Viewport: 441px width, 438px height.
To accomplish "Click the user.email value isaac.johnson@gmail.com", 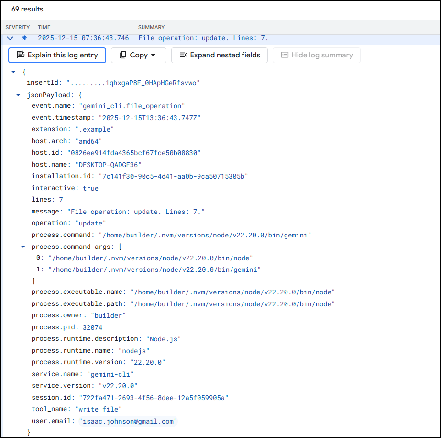I will click(128, 421).
